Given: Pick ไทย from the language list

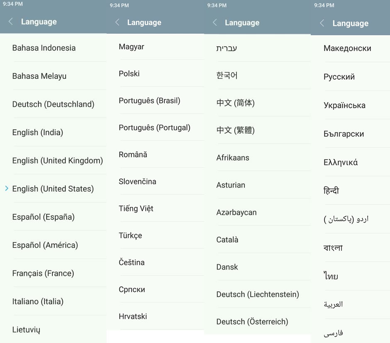Looking at the screenshot, I should point(331,277).
